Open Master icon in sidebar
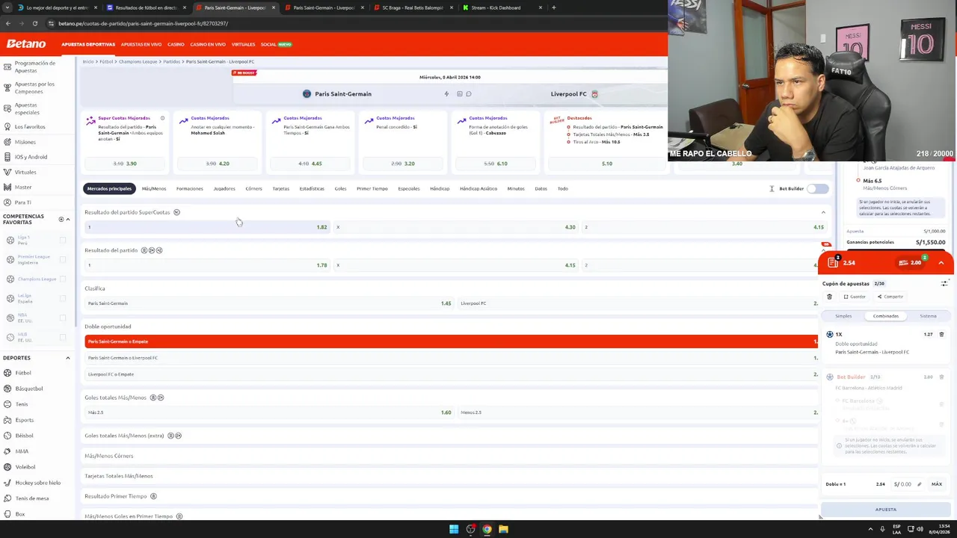Viewport: 957px width, 538px height. point(7,187)
